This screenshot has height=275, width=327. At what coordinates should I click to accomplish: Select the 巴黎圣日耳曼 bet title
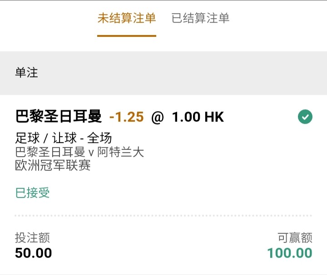point(58,117)
